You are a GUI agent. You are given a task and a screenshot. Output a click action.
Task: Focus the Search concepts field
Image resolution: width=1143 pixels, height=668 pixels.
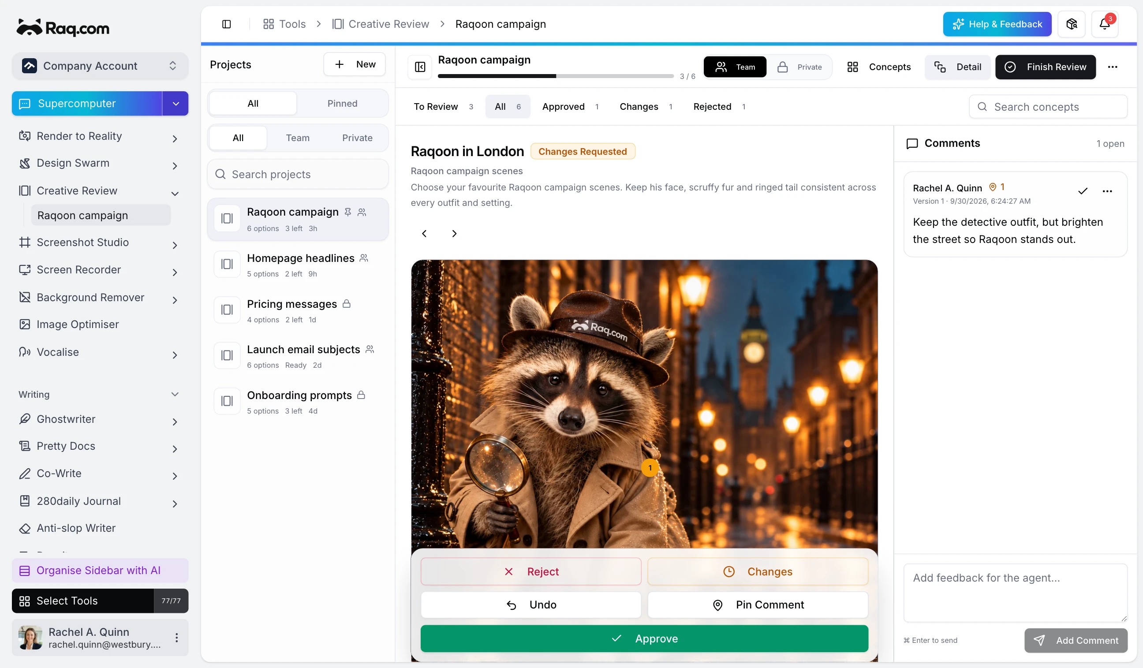point(1048,107)
